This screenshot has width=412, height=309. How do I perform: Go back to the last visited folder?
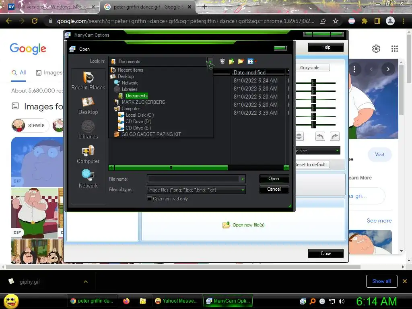tap(222, 62)
